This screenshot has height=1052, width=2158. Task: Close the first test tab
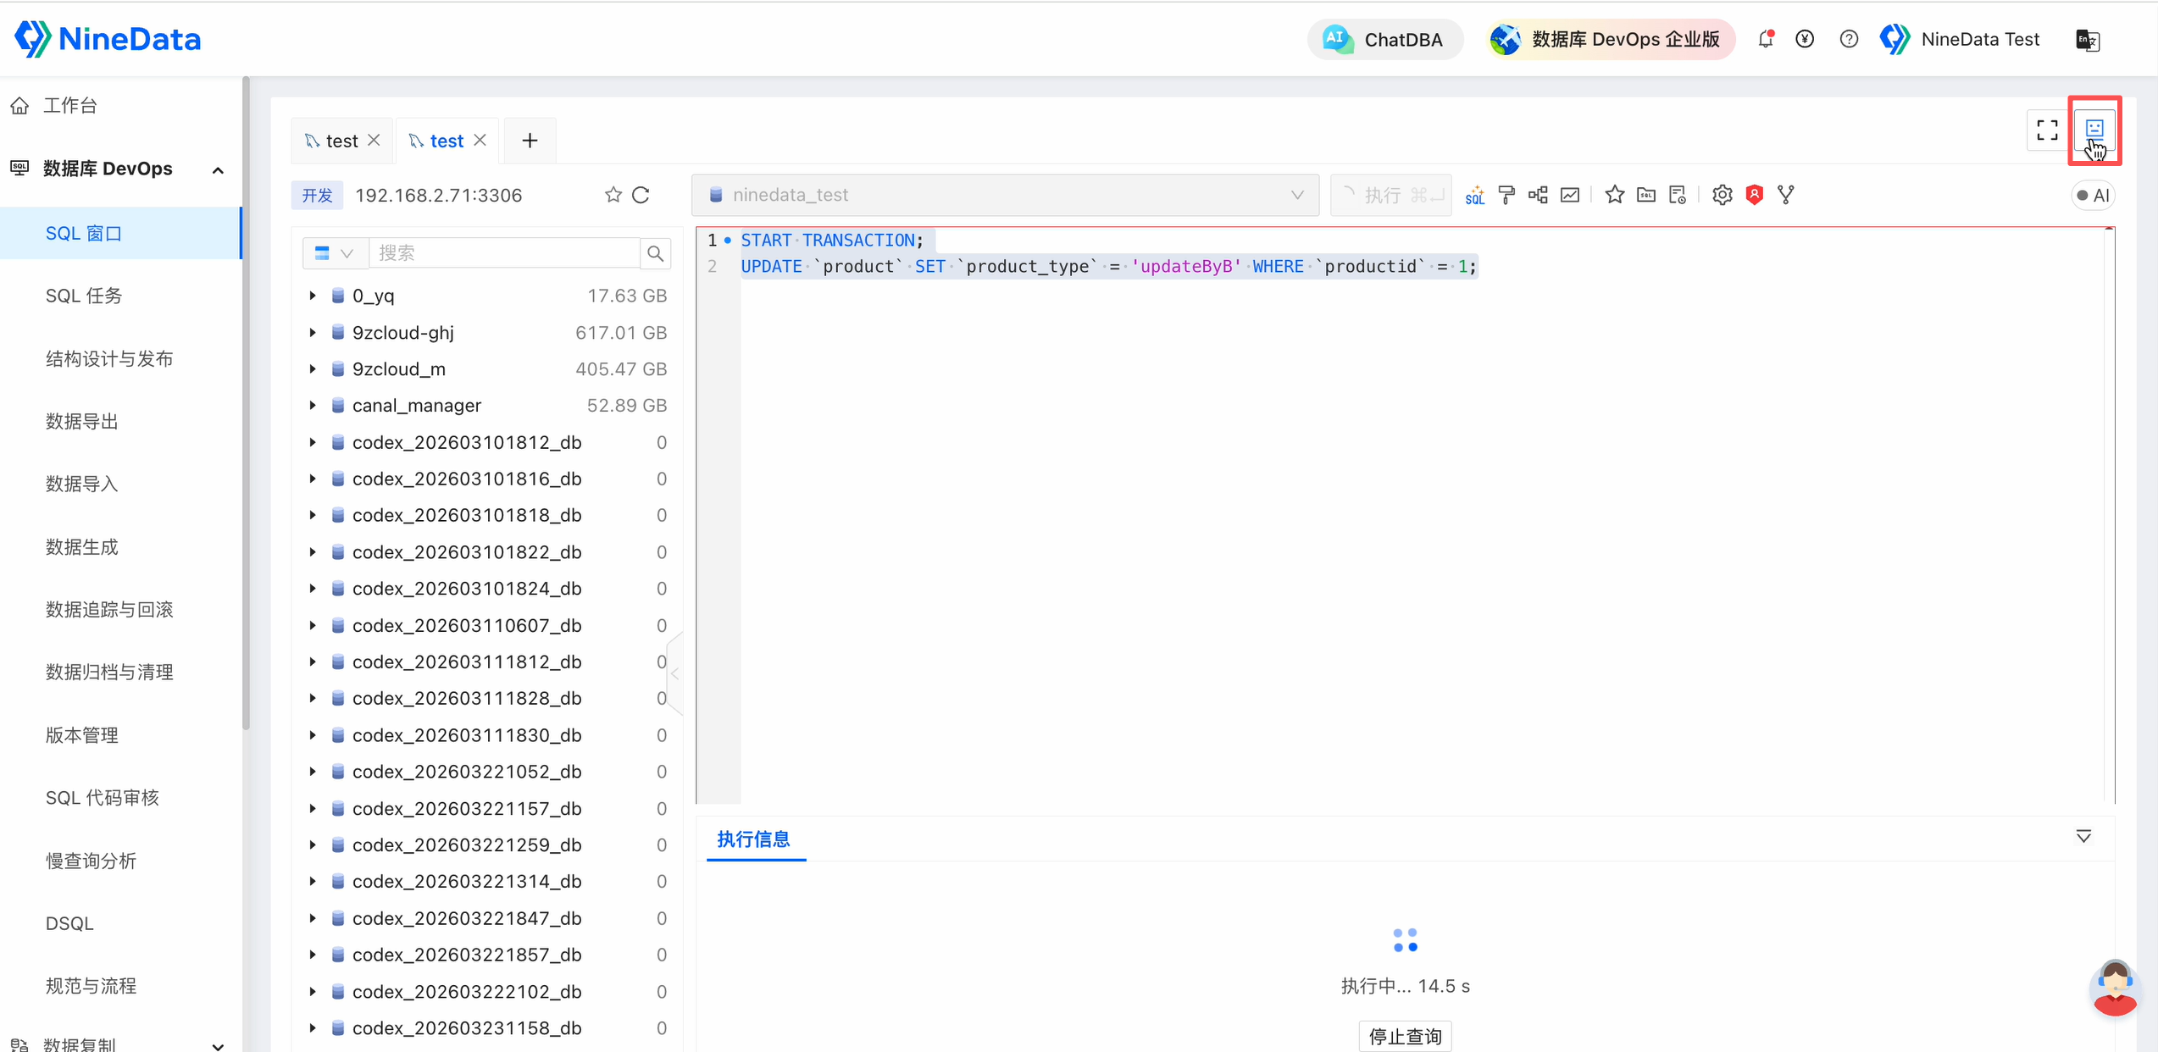tap(374, 140)
